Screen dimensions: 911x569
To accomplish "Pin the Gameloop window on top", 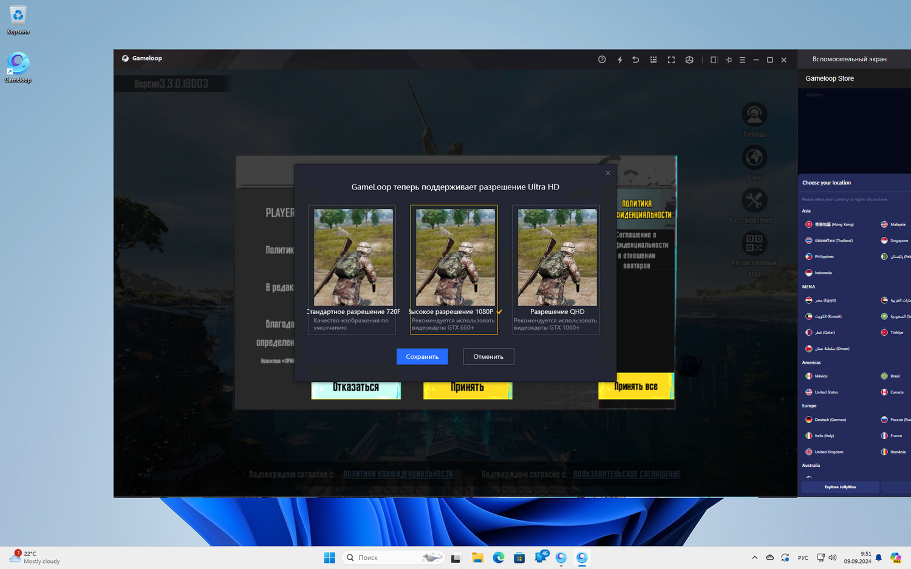I will [x=729, y=60].
